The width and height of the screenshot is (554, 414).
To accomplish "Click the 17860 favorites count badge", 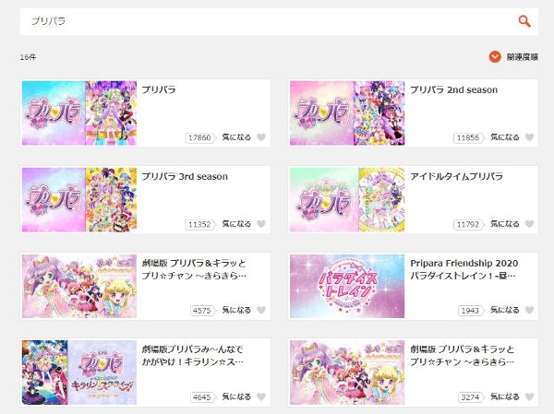I will click(199, 137).
